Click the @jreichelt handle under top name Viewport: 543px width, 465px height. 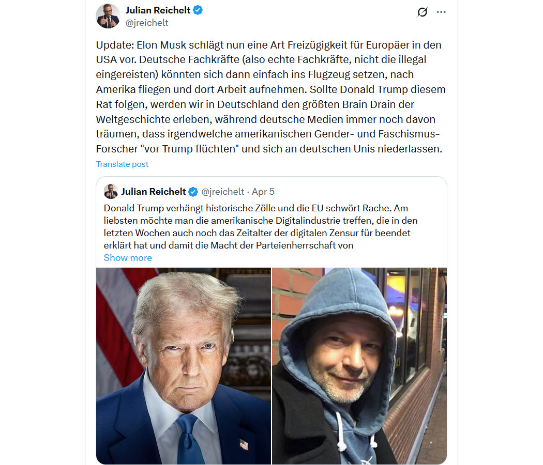pyautogui.click(x=147, y=23)
